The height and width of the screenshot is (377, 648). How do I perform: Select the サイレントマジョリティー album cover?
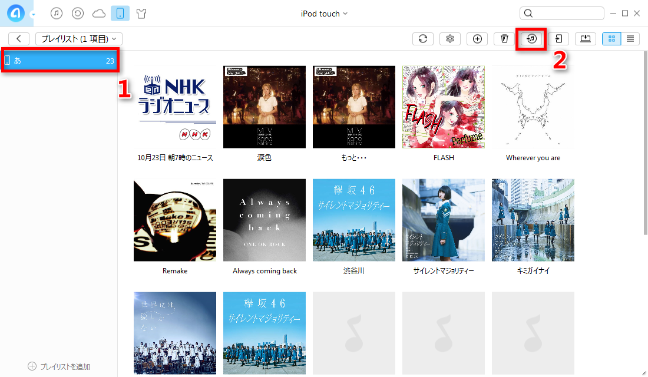coord(444,220)
